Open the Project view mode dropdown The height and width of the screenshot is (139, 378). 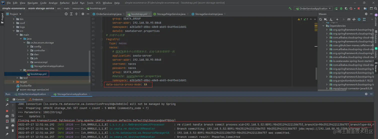[14, 14]
